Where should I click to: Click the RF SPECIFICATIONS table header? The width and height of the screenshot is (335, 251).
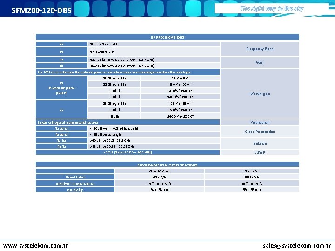click(167, 37)
